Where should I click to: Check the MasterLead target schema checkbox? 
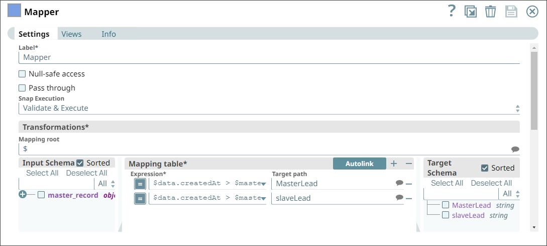click(x=446, y=205)
